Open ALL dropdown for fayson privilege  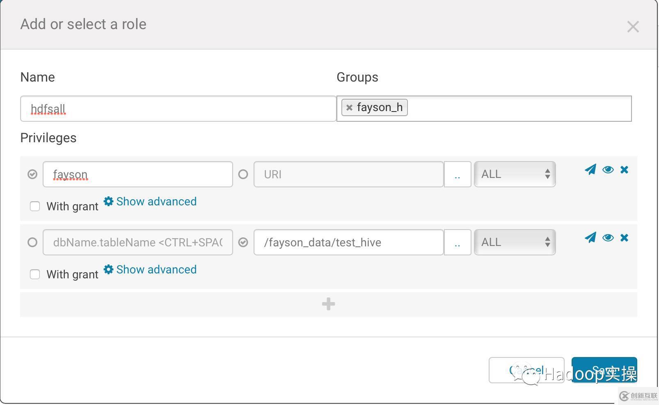(x=515, y=174)
